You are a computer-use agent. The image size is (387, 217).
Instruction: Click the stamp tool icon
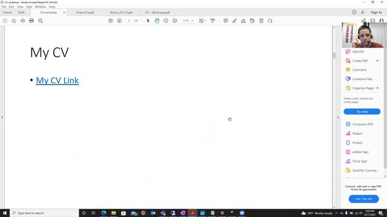pos(252,21)
